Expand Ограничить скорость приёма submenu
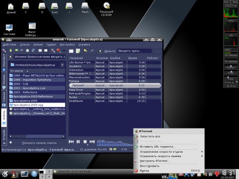This screenshot has height=179, width=239. click(x=169, y=156)
